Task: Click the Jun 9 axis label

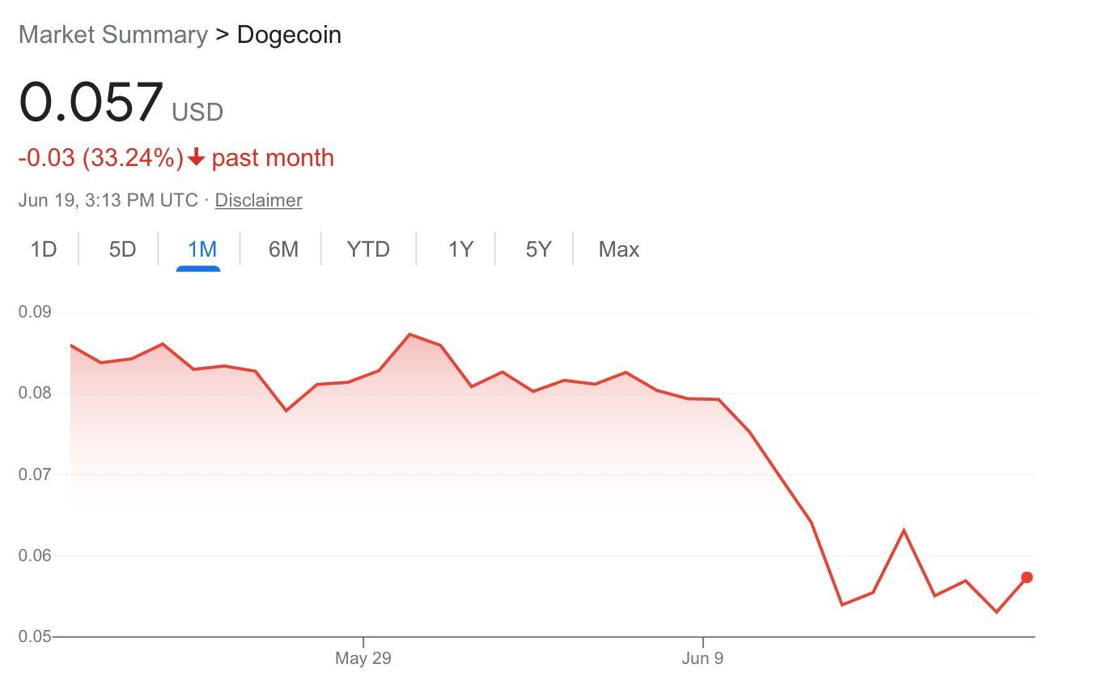Action: (702, 658)
